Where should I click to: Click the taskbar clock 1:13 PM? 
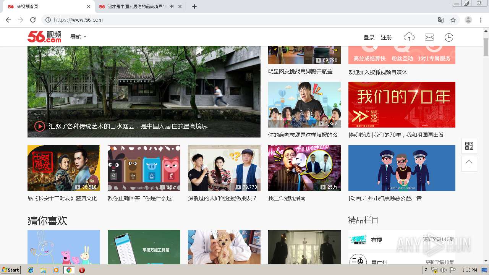pos(470,270)
